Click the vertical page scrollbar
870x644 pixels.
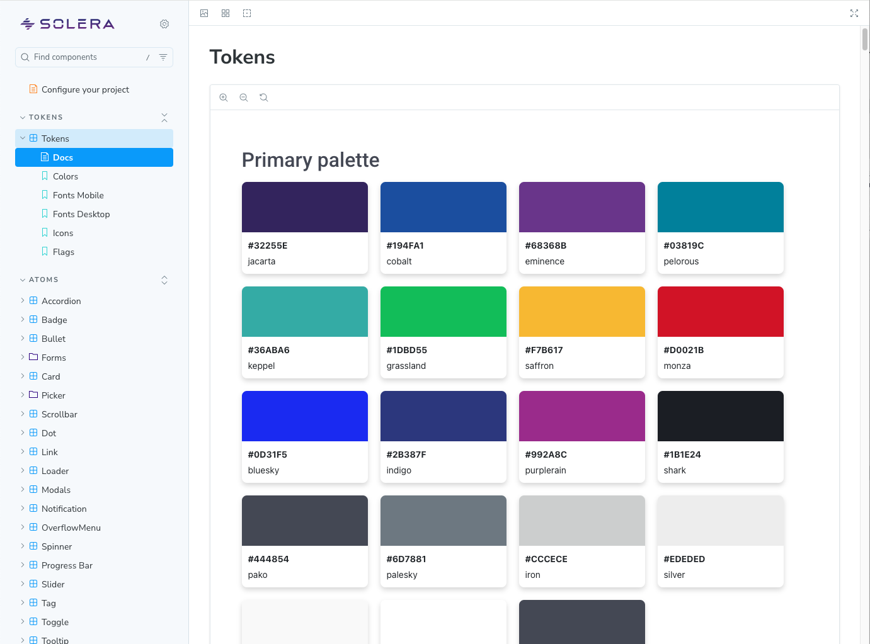coord(865,39)
